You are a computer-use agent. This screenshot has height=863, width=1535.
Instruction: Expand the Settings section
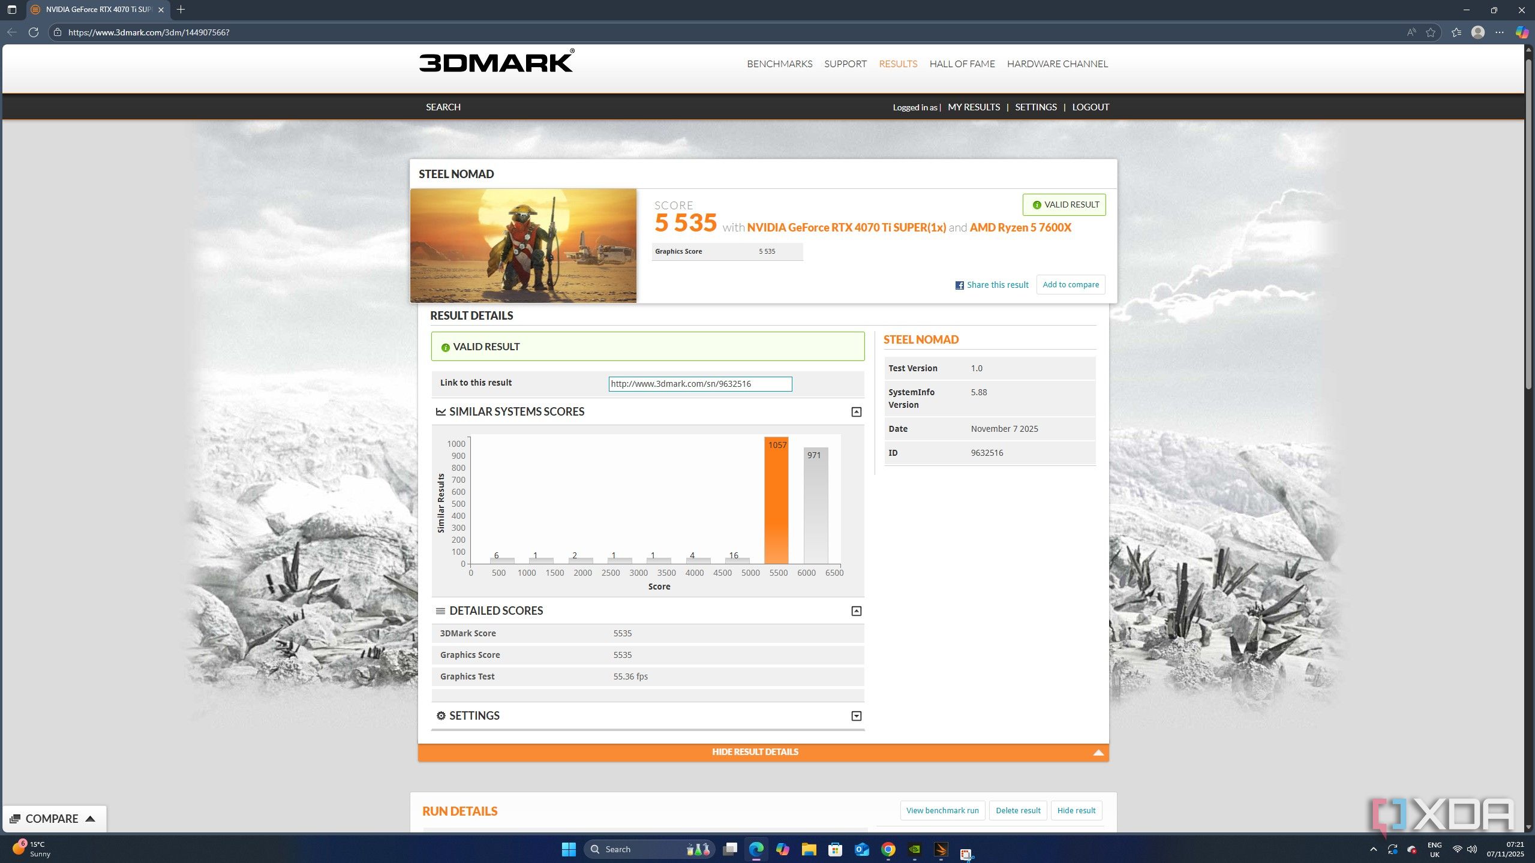point(856,716)
